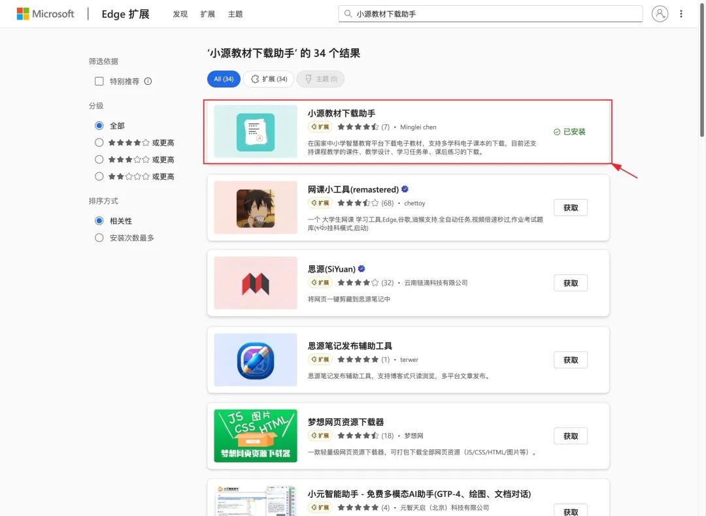Click 小元智能助手 screenshot thumbnail
Viewport: 706px width, 516px height.
256,501
